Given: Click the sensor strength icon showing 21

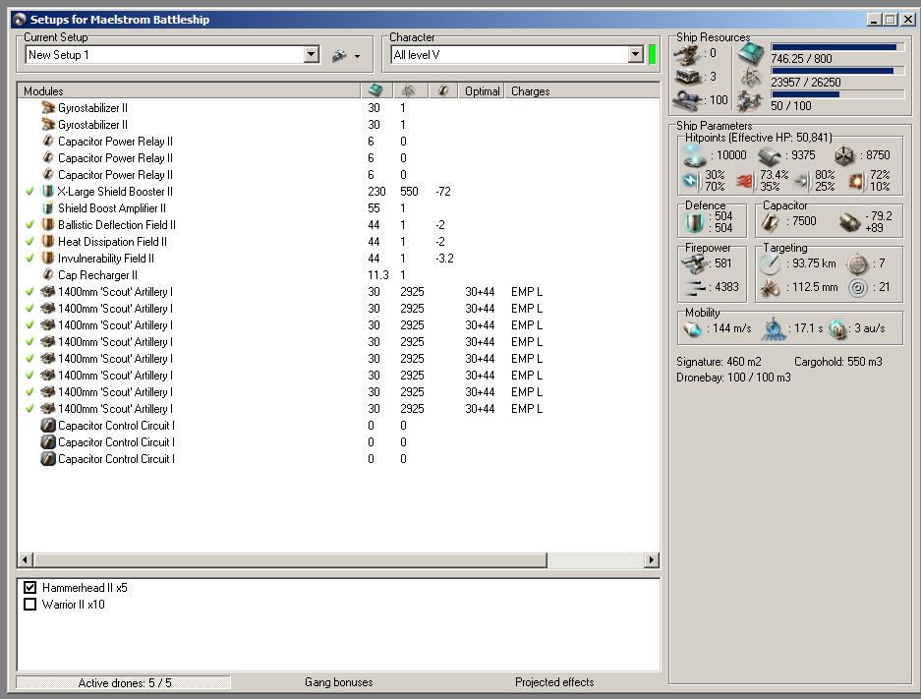Looking at the screenshot, I should pyautogui.click(x=858, y=288).
